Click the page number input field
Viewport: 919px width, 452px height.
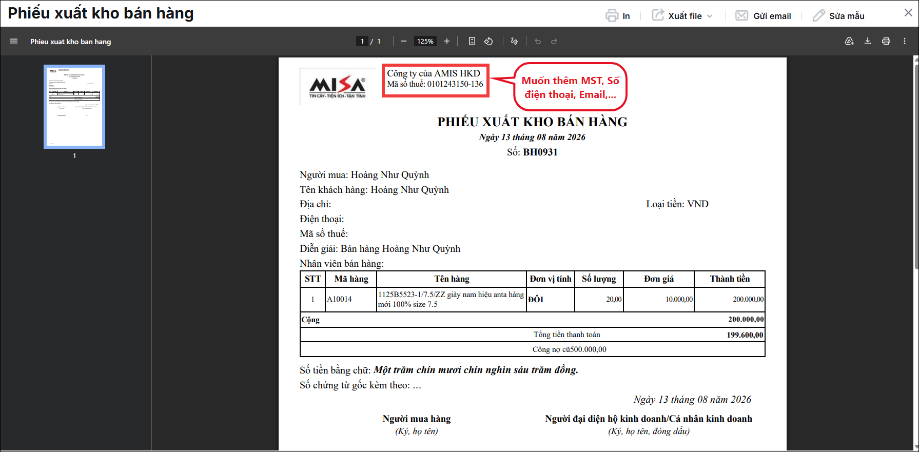[x=362, y=42]
